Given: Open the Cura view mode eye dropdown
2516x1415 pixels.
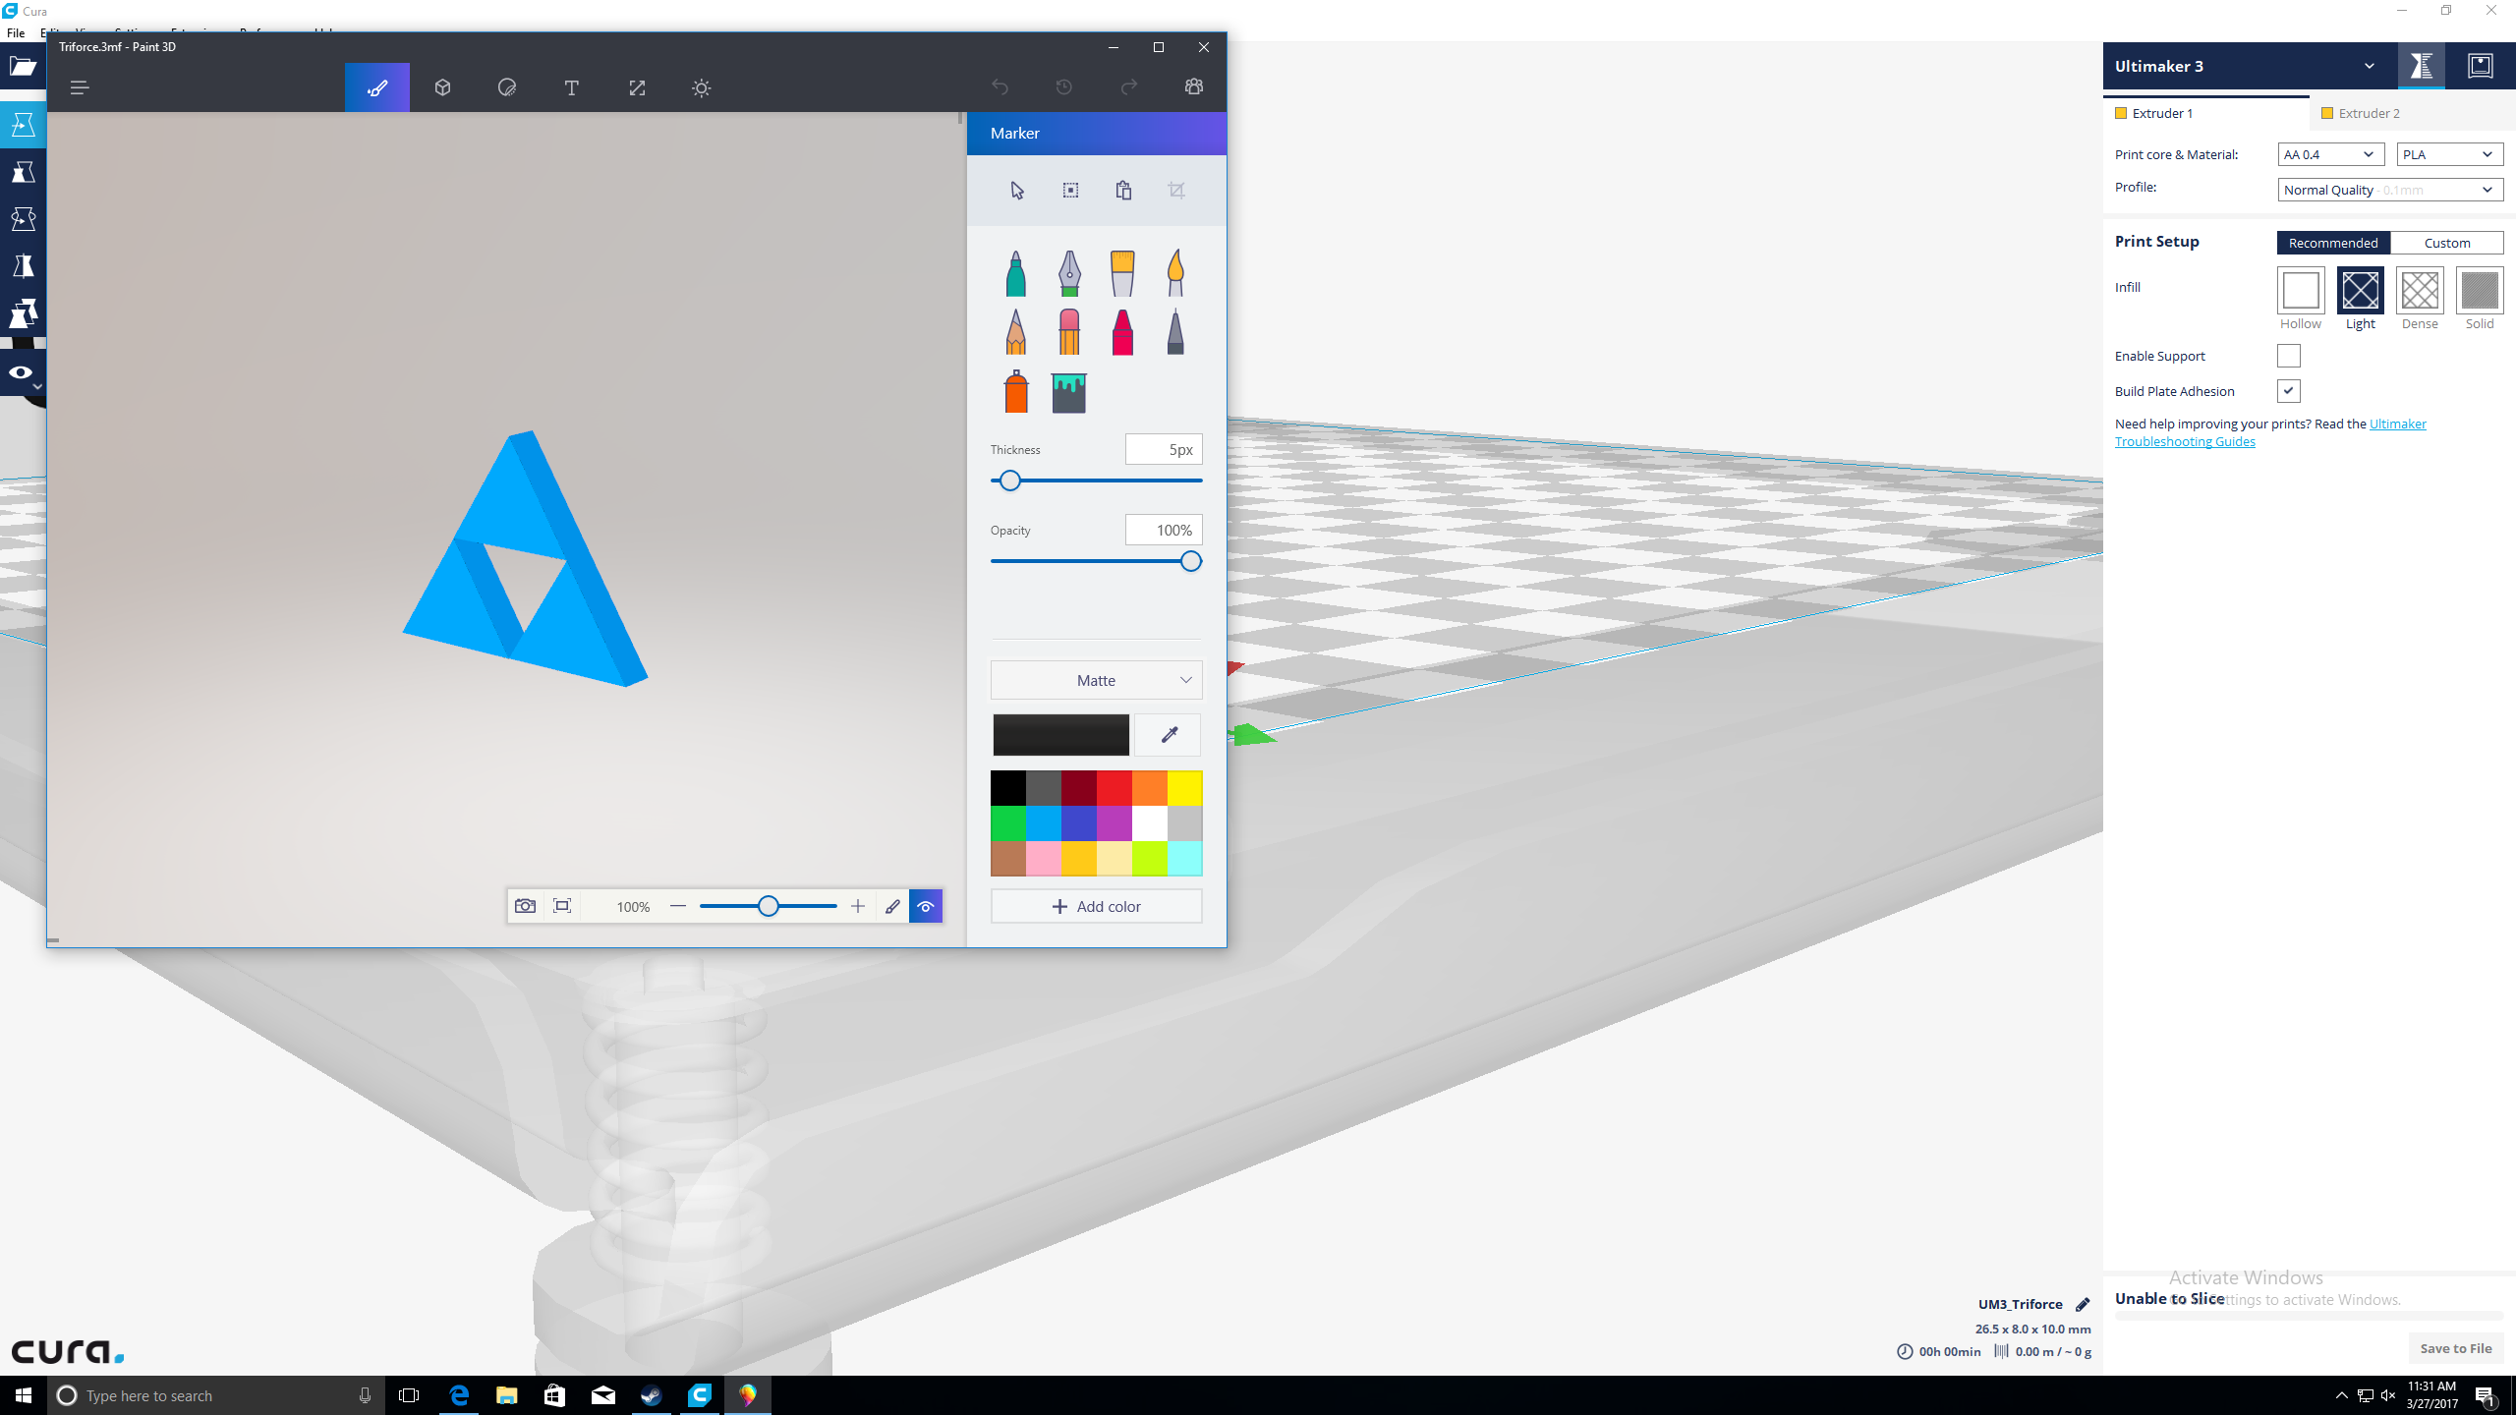Looking at the screenshot, I should point(23,373).
